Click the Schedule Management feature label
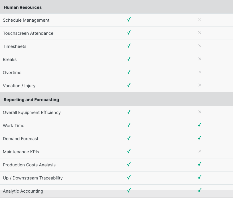The image size is (233, 198). 26,20
